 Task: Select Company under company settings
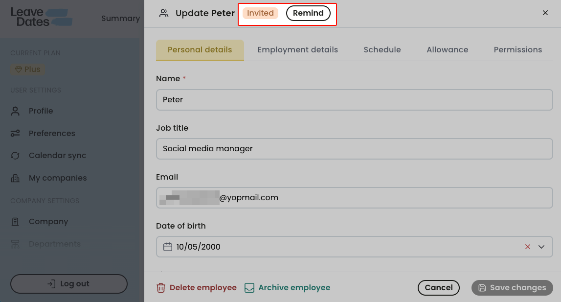[48, 221]
